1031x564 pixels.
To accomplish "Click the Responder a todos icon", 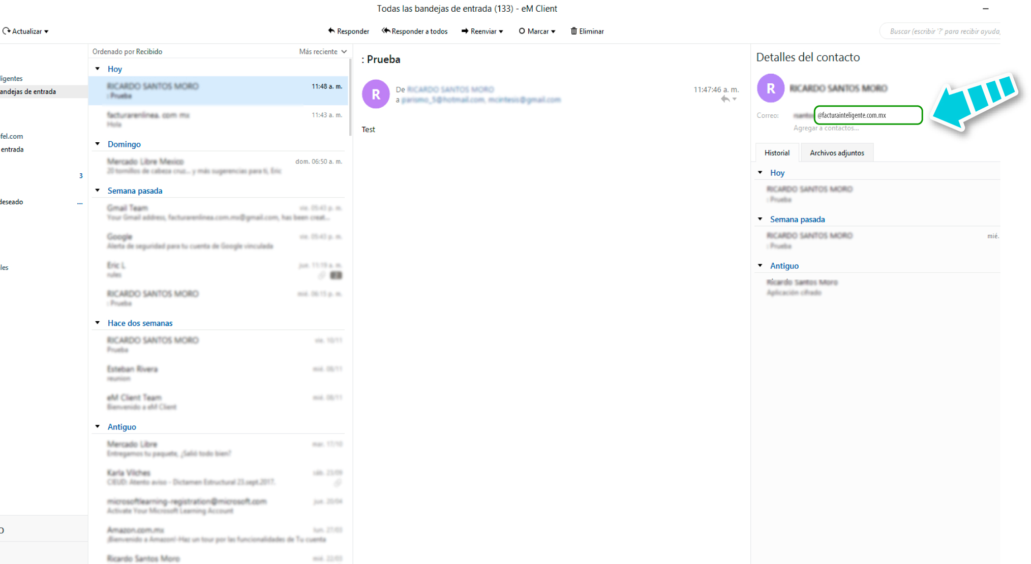I will [386, 31].
